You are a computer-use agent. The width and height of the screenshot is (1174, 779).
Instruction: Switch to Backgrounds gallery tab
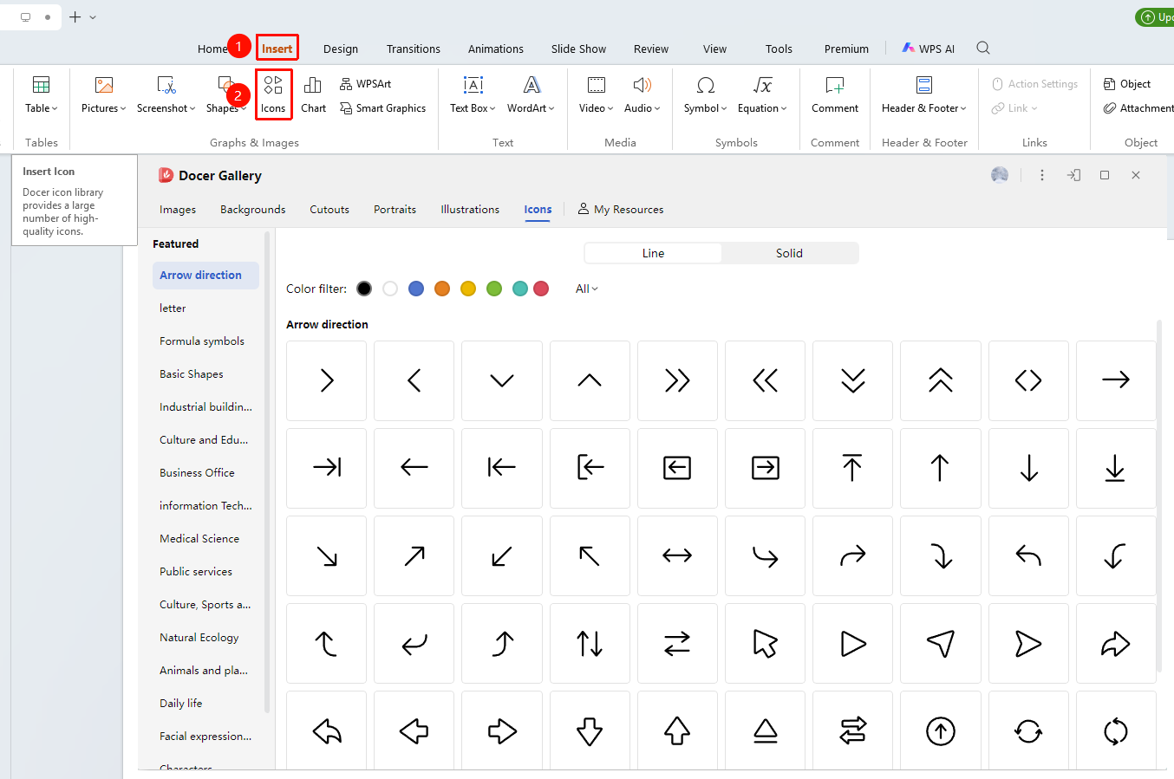[252, 210]
